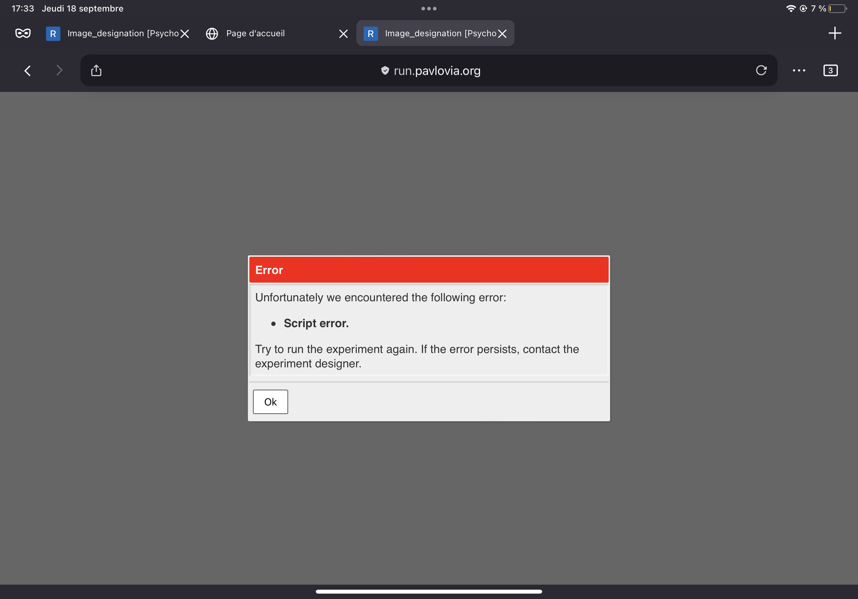The width and height of the screenshot is (858, 599).
Task: Reload the pavlovia page
Action: coord(761,70)
